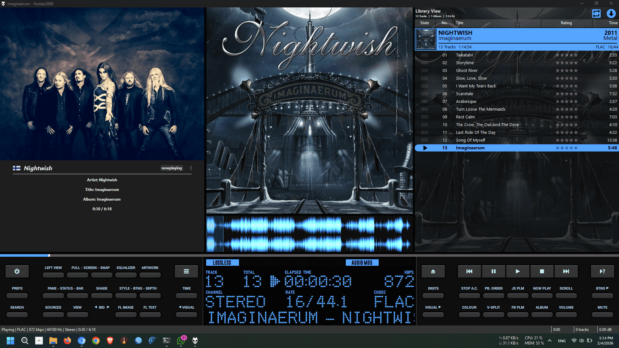Screen dimensions: 619x348
Task: Toggle the EQUALIZER button
Action: (x=126, y=275)
